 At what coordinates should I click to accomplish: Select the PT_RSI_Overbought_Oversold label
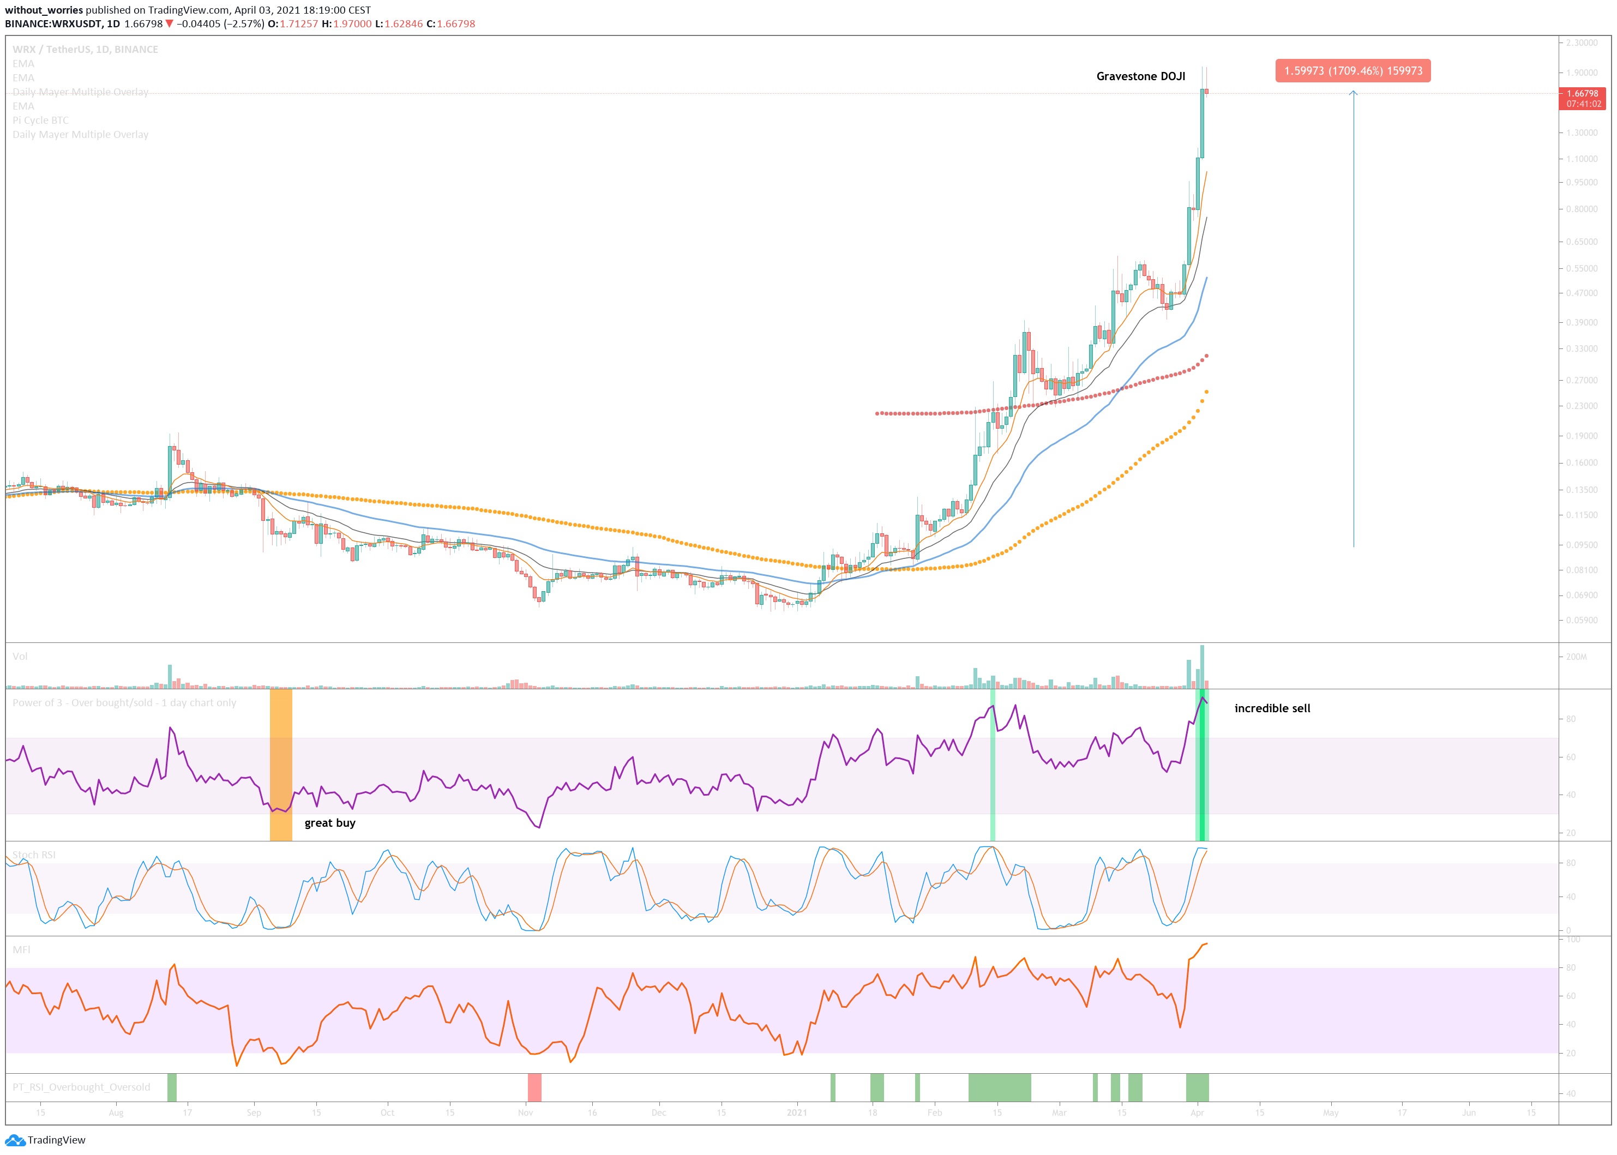[82, 1087]
